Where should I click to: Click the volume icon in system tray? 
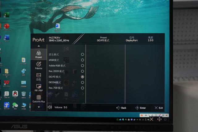click(x=140, y=120)
